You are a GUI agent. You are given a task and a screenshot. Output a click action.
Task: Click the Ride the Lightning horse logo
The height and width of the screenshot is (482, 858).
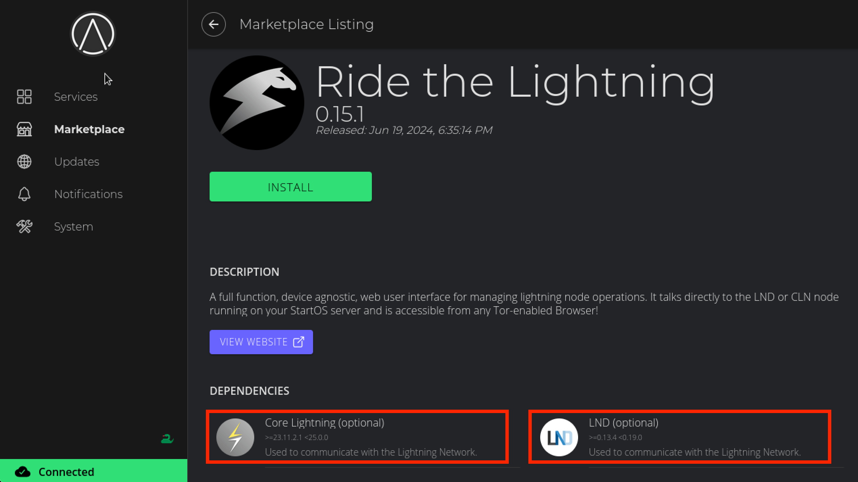point(257,103)
